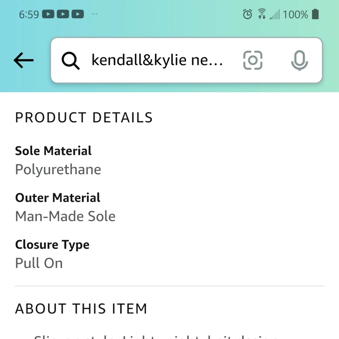Tap the third YouTube play icon in status bar
Viewport: 339px width, 339px height.
point(78,14)
